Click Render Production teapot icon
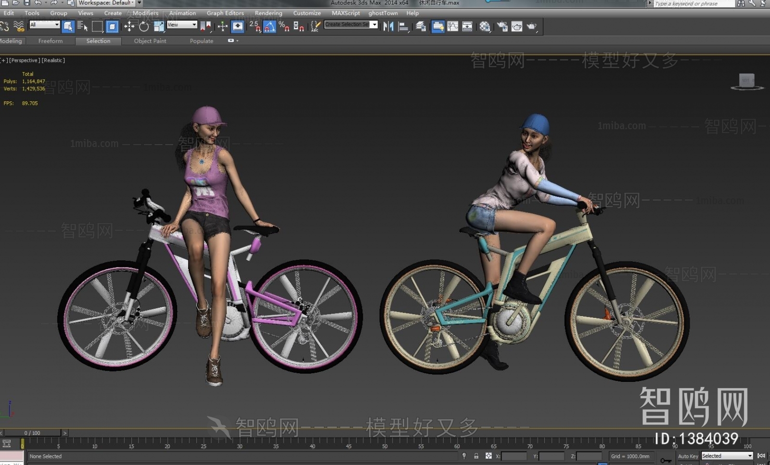Viewport: 770px width, 465px height. point(532,26)
